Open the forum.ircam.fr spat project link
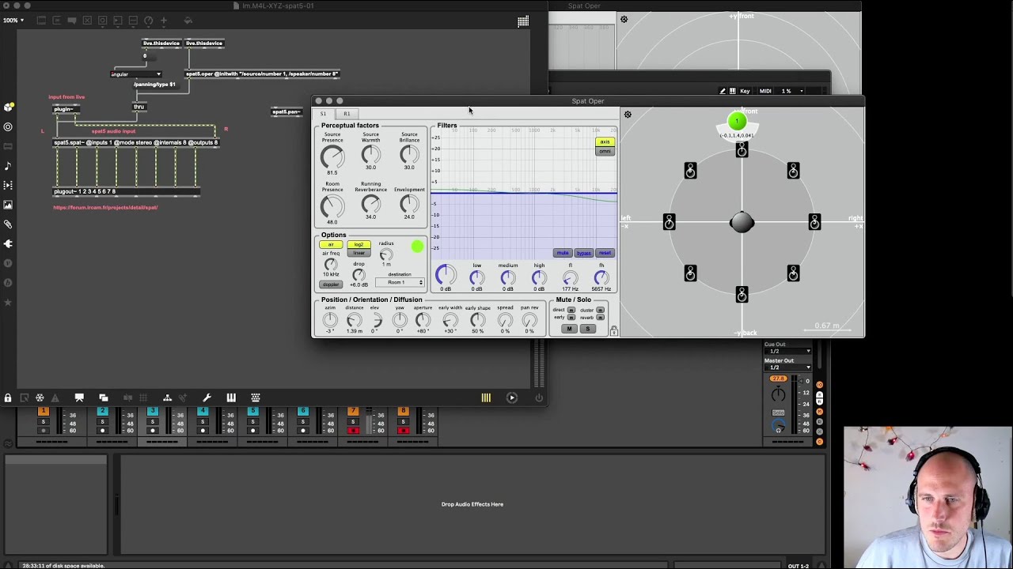Screen dimensions: 1013x569 (x=105, y=208)
